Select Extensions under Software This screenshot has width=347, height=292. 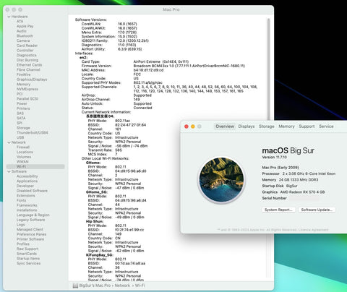coord(25,195)
